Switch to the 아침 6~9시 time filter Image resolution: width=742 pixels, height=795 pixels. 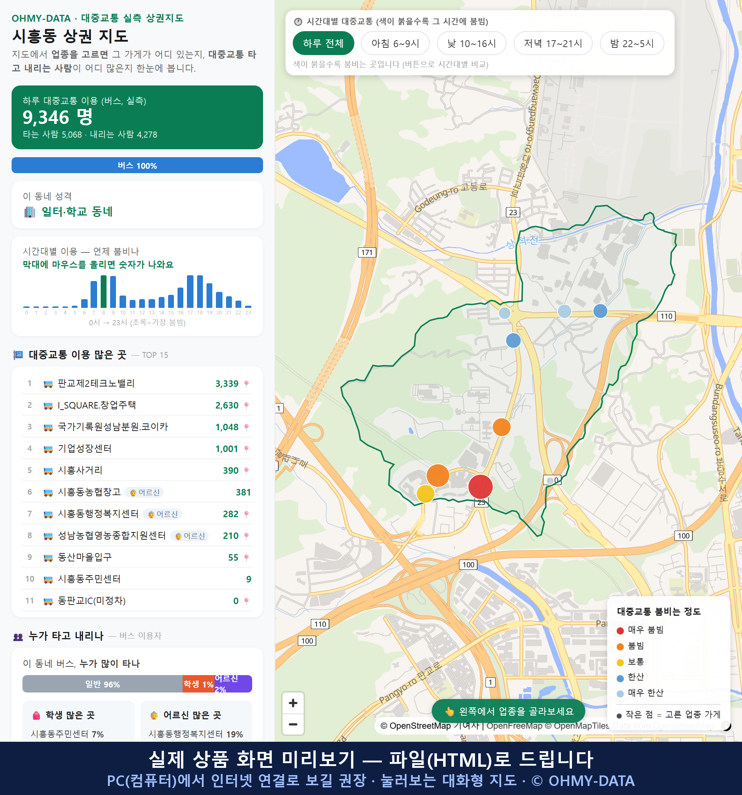tap(395, 43)
